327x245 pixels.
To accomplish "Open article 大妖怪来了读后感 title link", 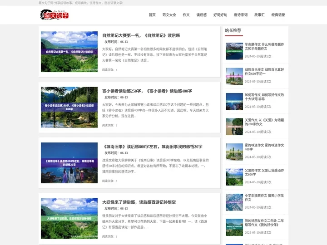I will tap(139, 202).
